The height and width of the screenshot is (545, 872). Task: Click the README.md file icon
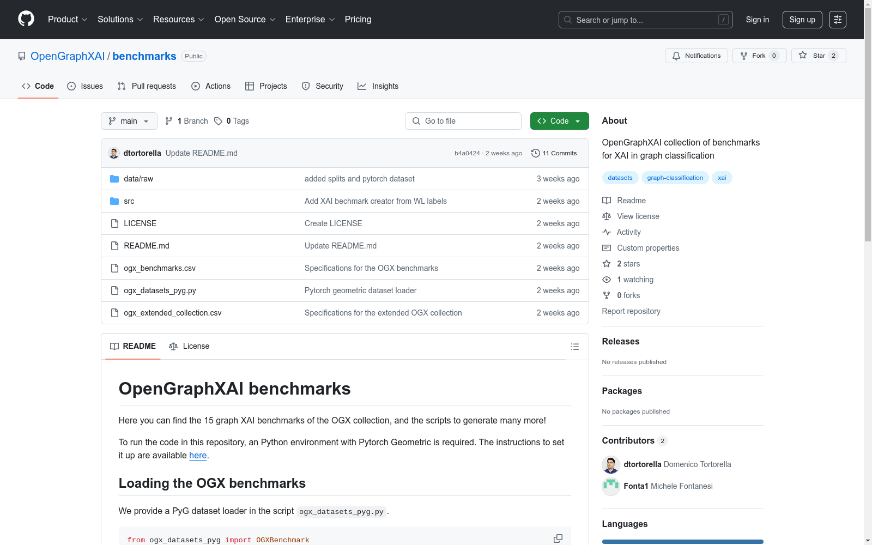coord(114,246)
